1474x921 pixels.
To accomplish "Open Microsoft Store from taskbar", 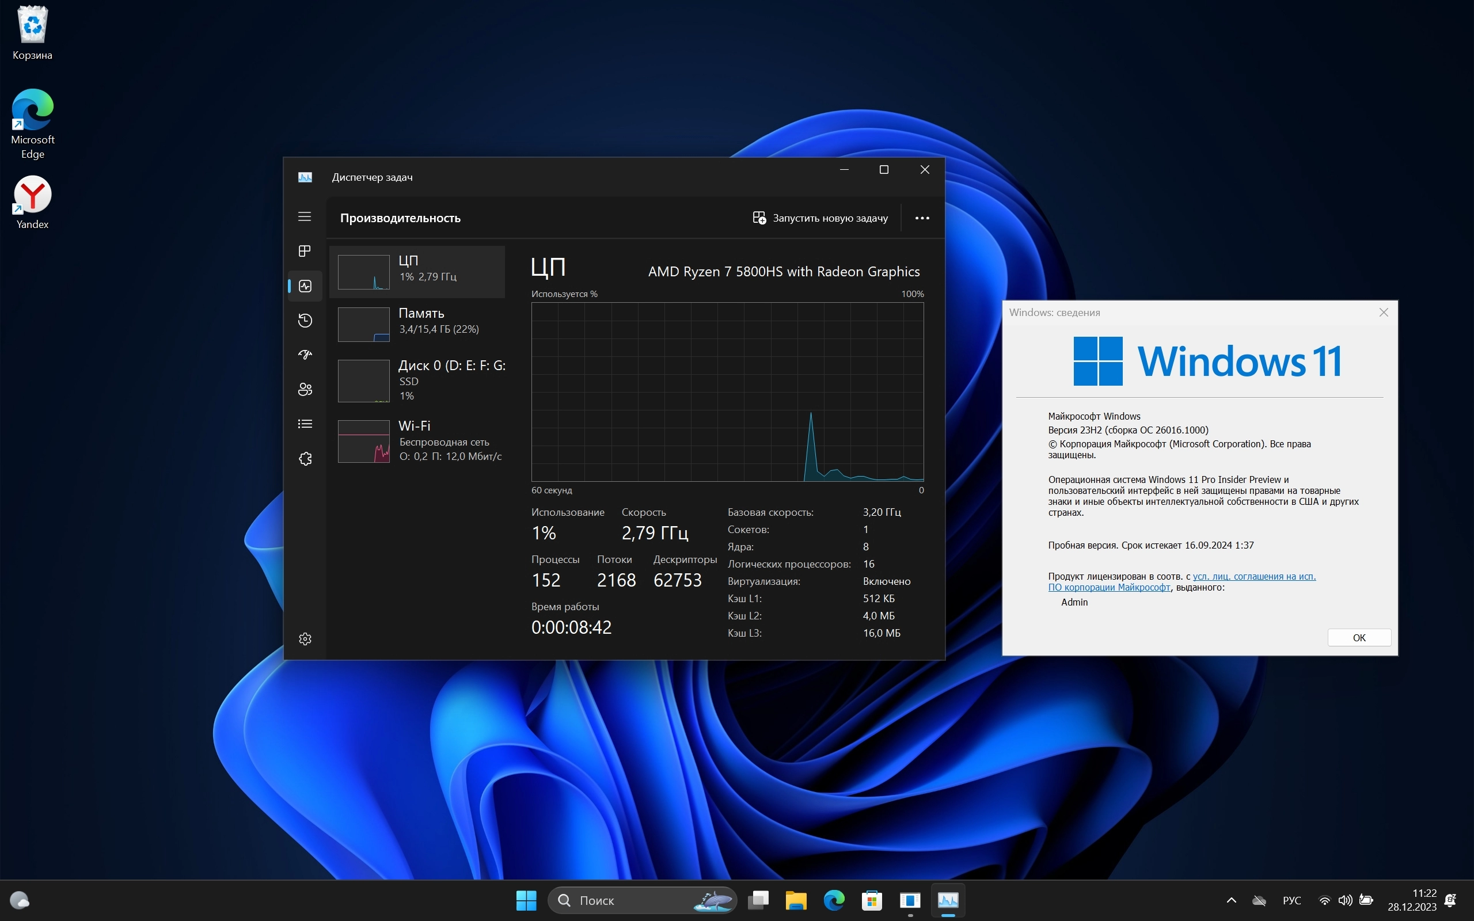I will pyautogui.click(x=872, y=900).
